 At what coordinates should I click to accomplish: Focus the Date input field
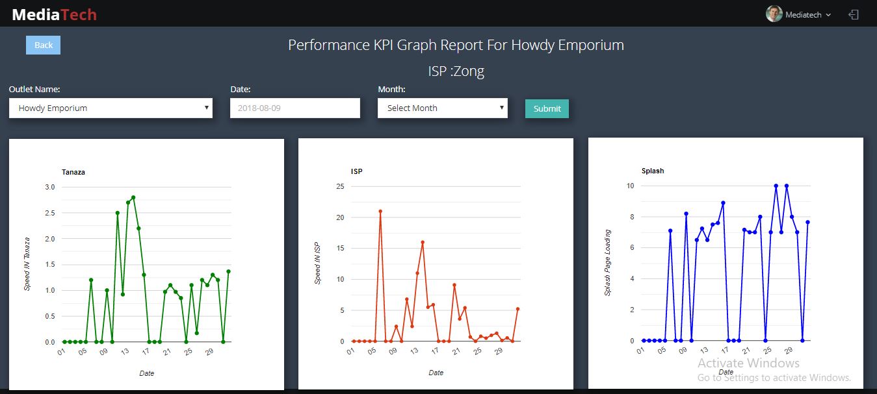pos(295,108)
